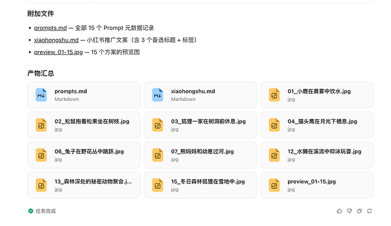This screenshot has width=391, height=226.
Task: Click image icon of 06_兔子在野花丛中跳跃.jpg
Action: [41, 155]
